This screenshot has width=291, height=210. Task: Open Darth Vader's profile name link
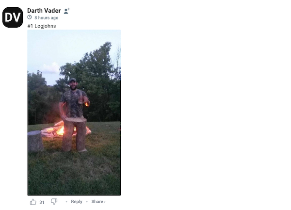point(44,11)
